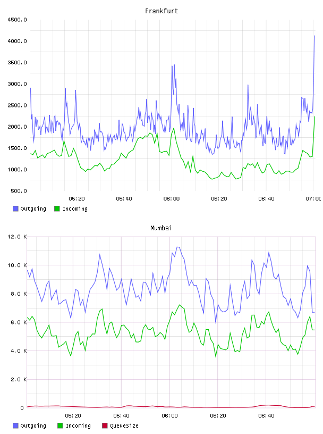The image size is (323, 434).
Task: Click the 3500.0 y-axis label on Frankfurt chart
Action: pos(17,63)
